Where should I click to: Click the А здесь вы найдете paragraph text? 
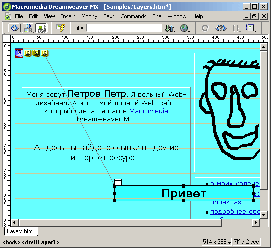click(x=106, y=153)
